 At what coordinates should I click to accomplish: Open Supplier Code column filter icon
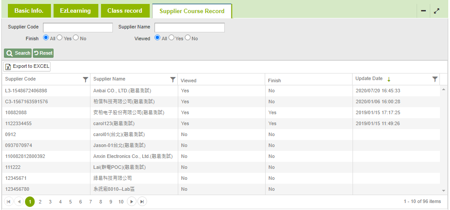coord(85,79)
